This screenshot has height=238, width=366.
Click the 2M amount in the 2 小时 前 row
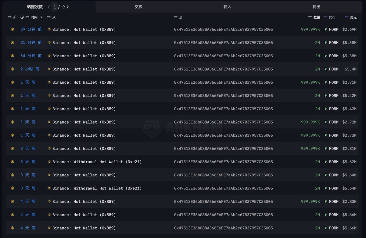point(318,69)
